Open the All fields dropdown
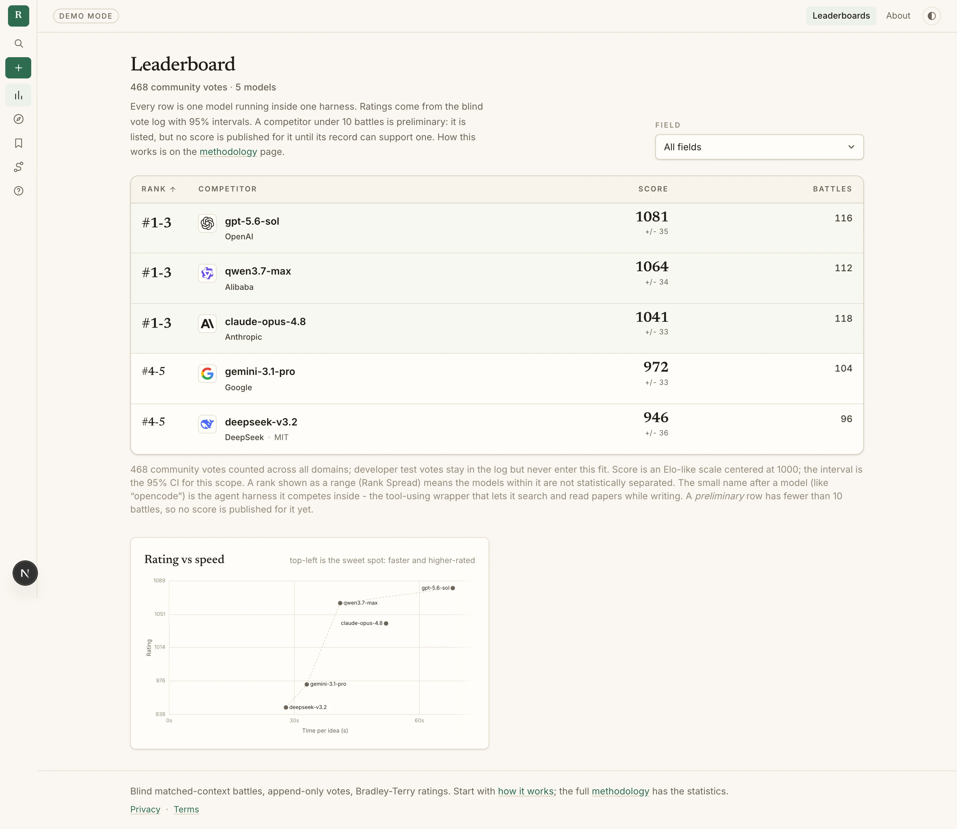The image size is (957, 829). 759,147
